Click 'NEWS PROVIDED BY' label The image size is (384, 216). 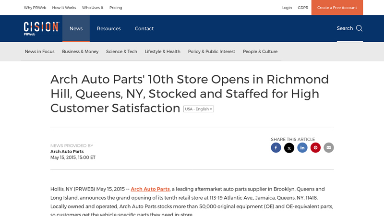[72, 146]
